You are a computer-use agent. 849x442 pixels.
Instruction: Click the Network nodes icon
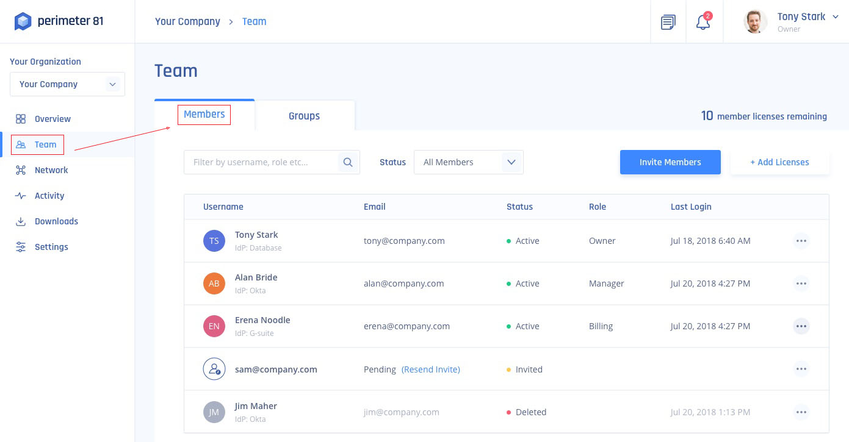[x=21, y=170]
